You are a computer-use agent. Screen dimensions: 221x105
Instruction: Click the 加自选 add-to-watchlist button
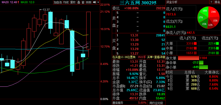[x=58, y=2]
